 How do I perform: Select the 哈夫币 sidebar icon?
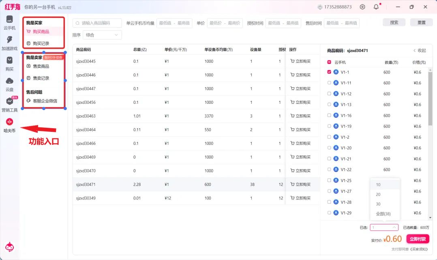[x=9, y=122]
